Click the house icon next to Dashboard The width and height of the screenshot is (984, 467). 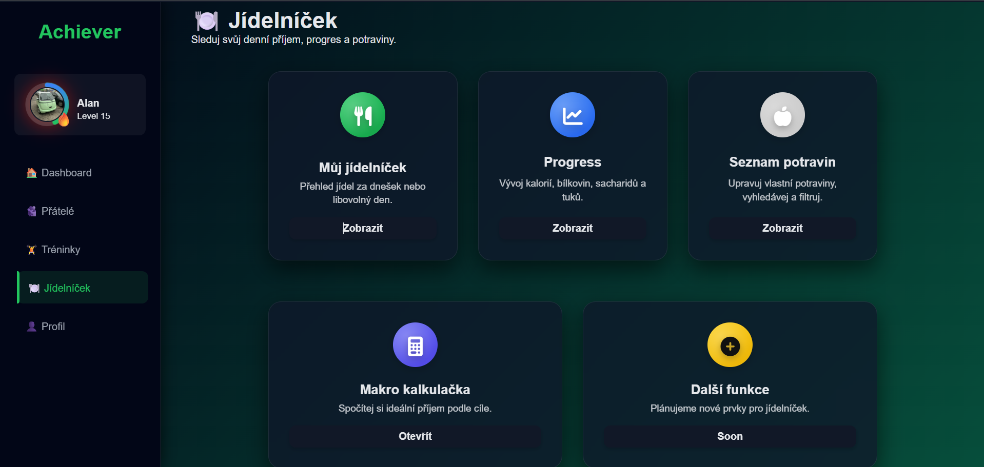point(32,173)
